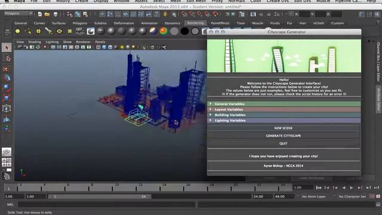Open the viewport Shading menu
382x215 pixels.
point(35,42)
